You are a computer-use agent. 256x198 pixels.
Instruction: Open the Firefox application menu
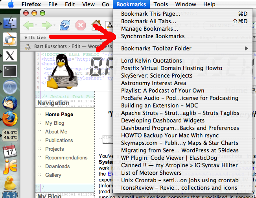point(31,4)
